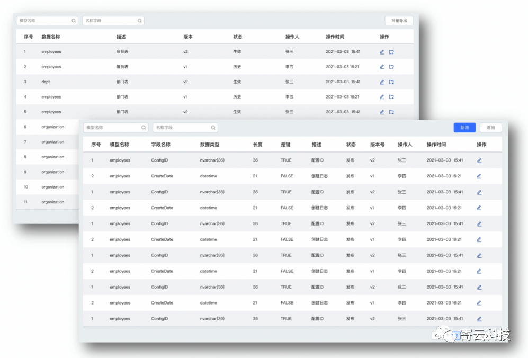
Task: Click 操作时间 column header in front window
Action: [436, 145]
